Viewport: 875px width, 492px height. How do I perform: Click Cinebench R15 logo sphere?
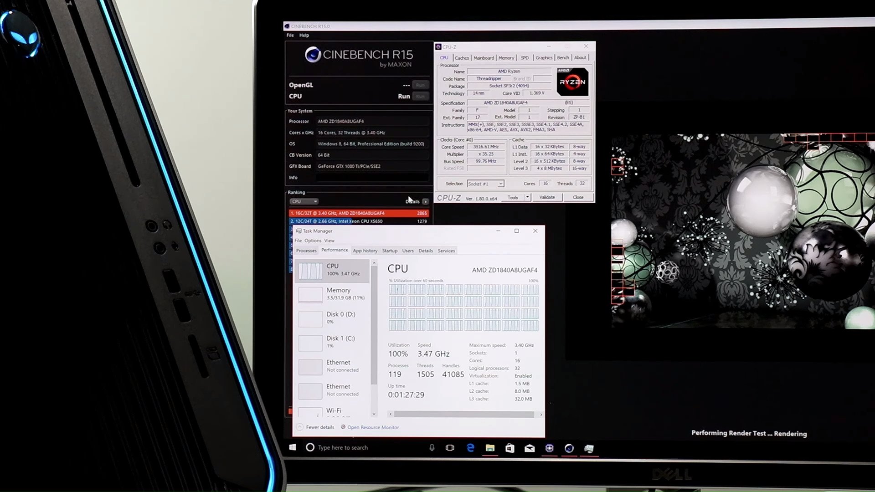313,55
